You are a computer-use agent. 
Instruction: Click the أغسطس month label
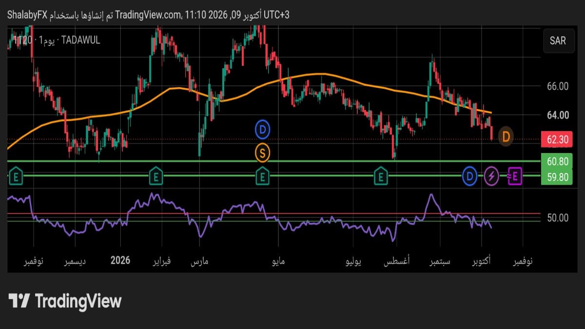396,262
